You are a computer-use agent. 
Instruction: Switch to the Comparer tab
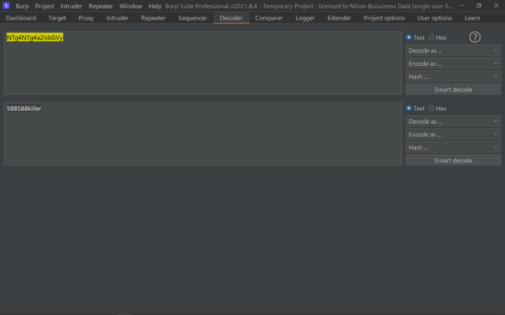269,18
